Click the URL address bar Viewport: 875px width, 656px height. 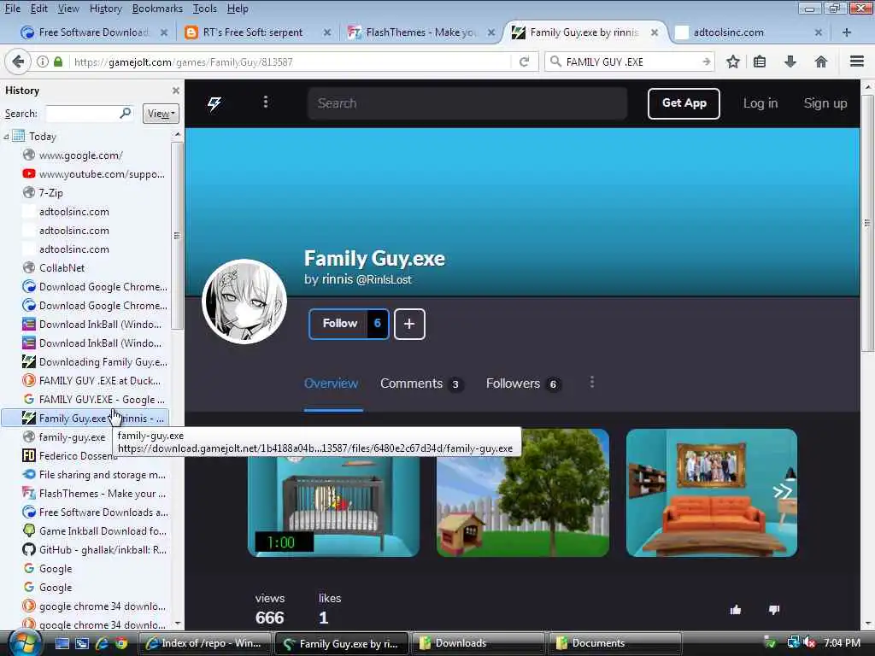point(291,61)
